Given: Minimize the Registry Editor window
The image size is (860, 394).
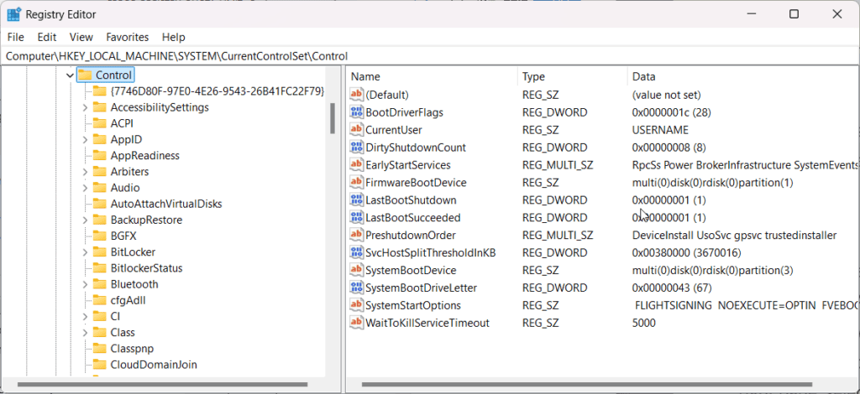Looking at the screenshot, I should 750,14.
